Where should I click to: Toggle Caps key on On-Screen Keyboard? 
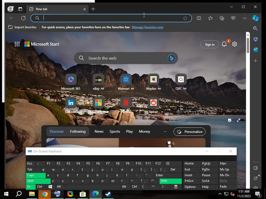tap(36, 175)
